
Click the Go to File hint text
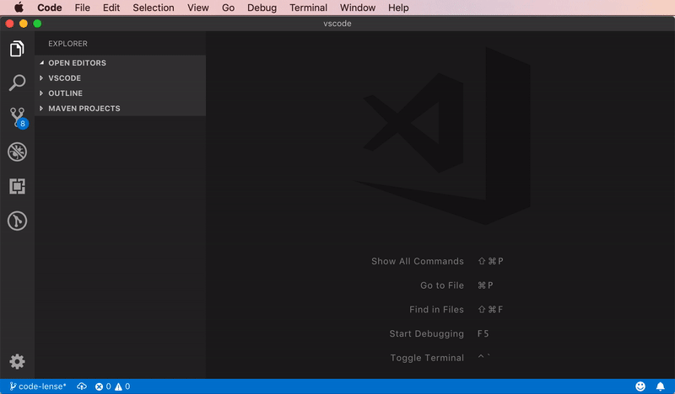click(x=442, y=285)
